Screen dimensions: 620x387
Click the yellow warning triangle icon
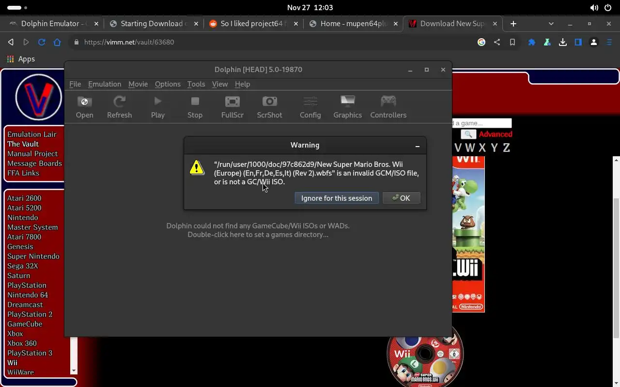[197, 167]
